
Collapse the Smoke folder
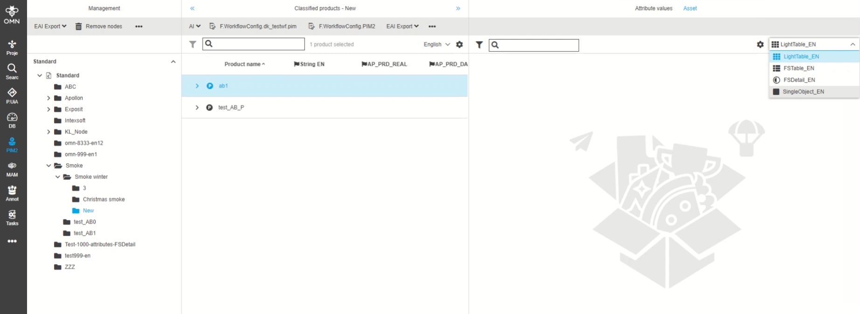(x=49, y=166)
